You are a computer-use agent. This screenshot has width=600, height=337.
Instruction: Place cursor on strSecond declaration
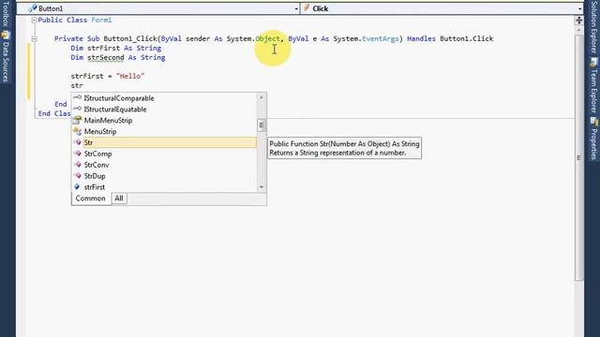point(106,58)
